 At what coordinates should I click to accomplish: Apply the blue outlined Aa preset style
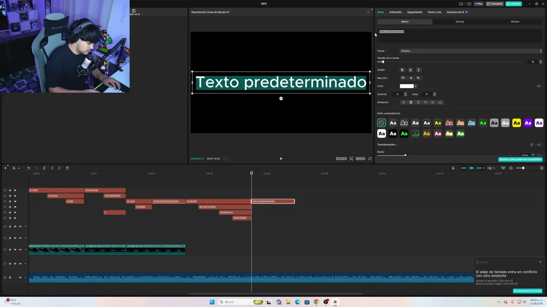point(471,123)
